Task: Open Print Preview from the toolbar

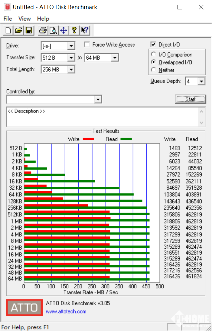Action: 53,30
